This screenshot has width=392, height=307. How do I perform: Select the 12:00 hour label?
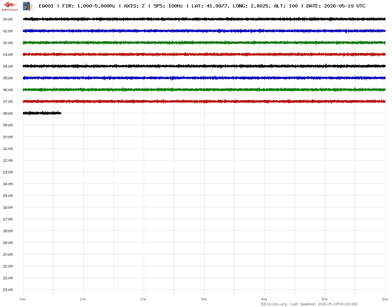pyautogui.click(x=8, y=160)
